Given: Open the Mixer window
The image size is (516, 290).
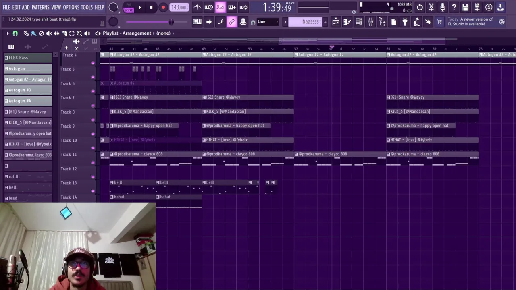Looking at the screenshot, I should (370, 22).
